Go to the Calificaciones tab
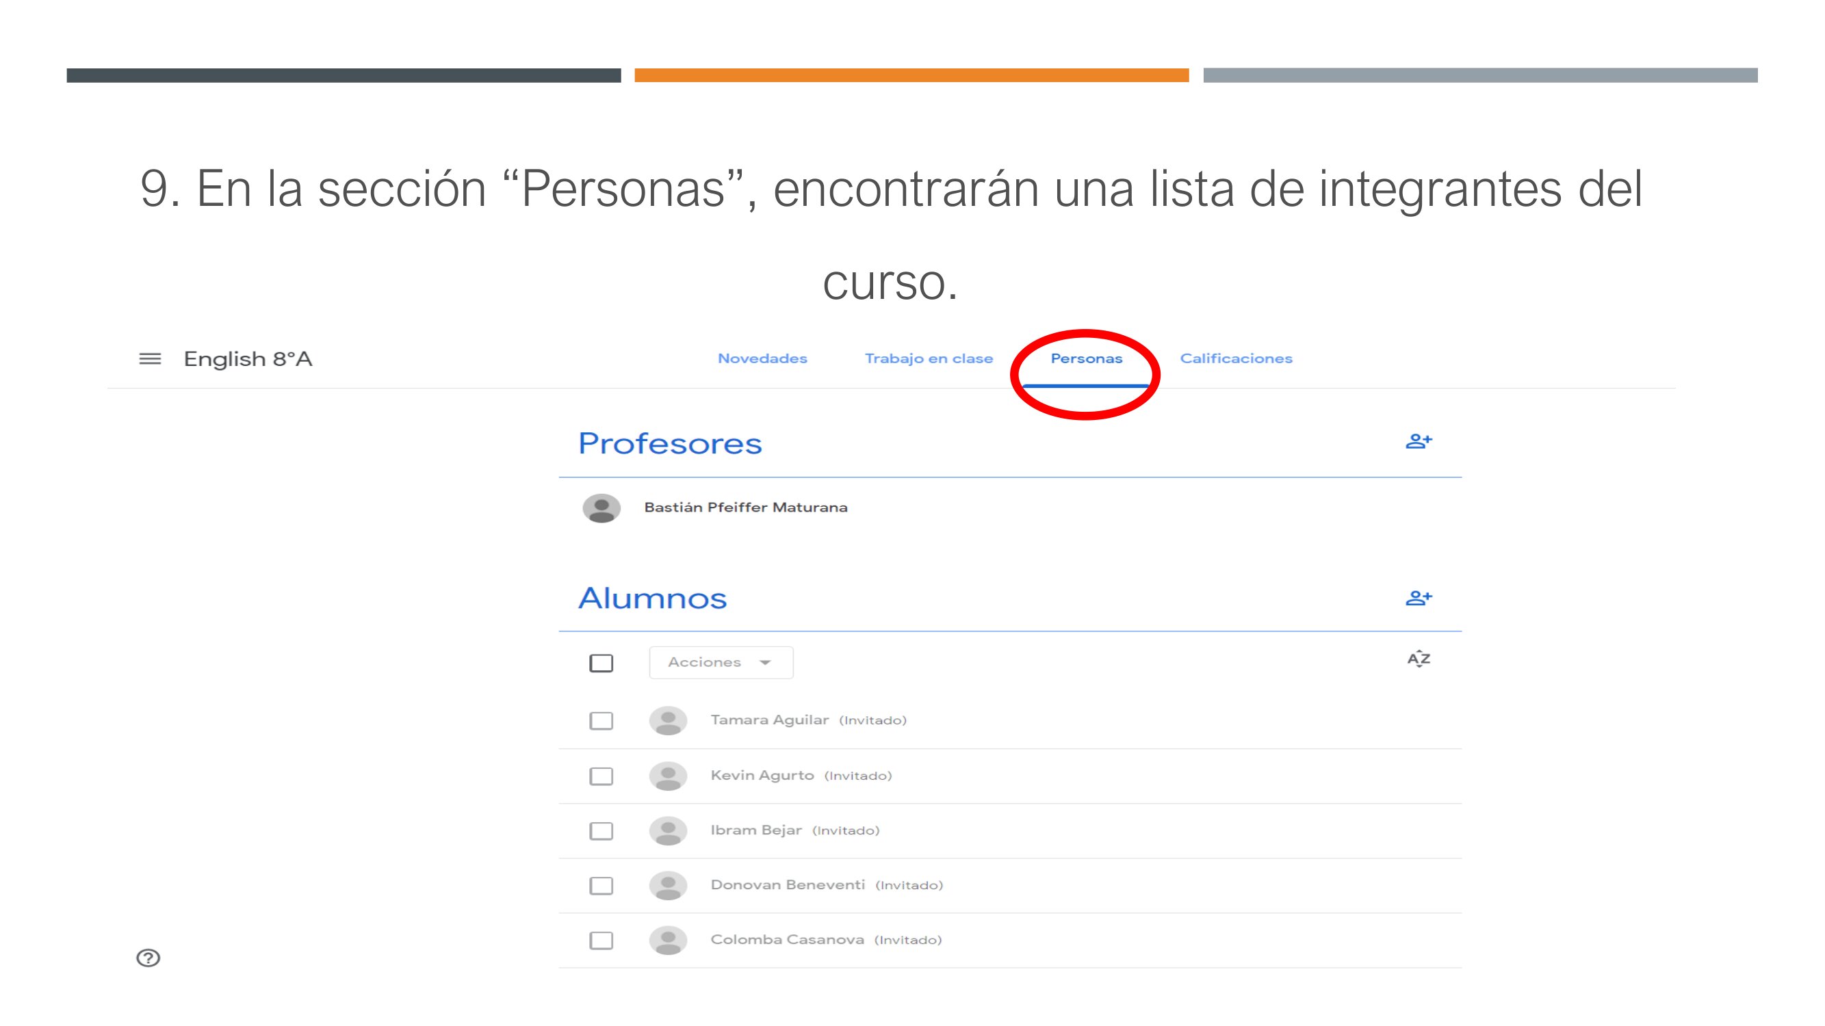This screenshot has height=1026, width=1825. pyautogui.click(x=1236, y=359)
